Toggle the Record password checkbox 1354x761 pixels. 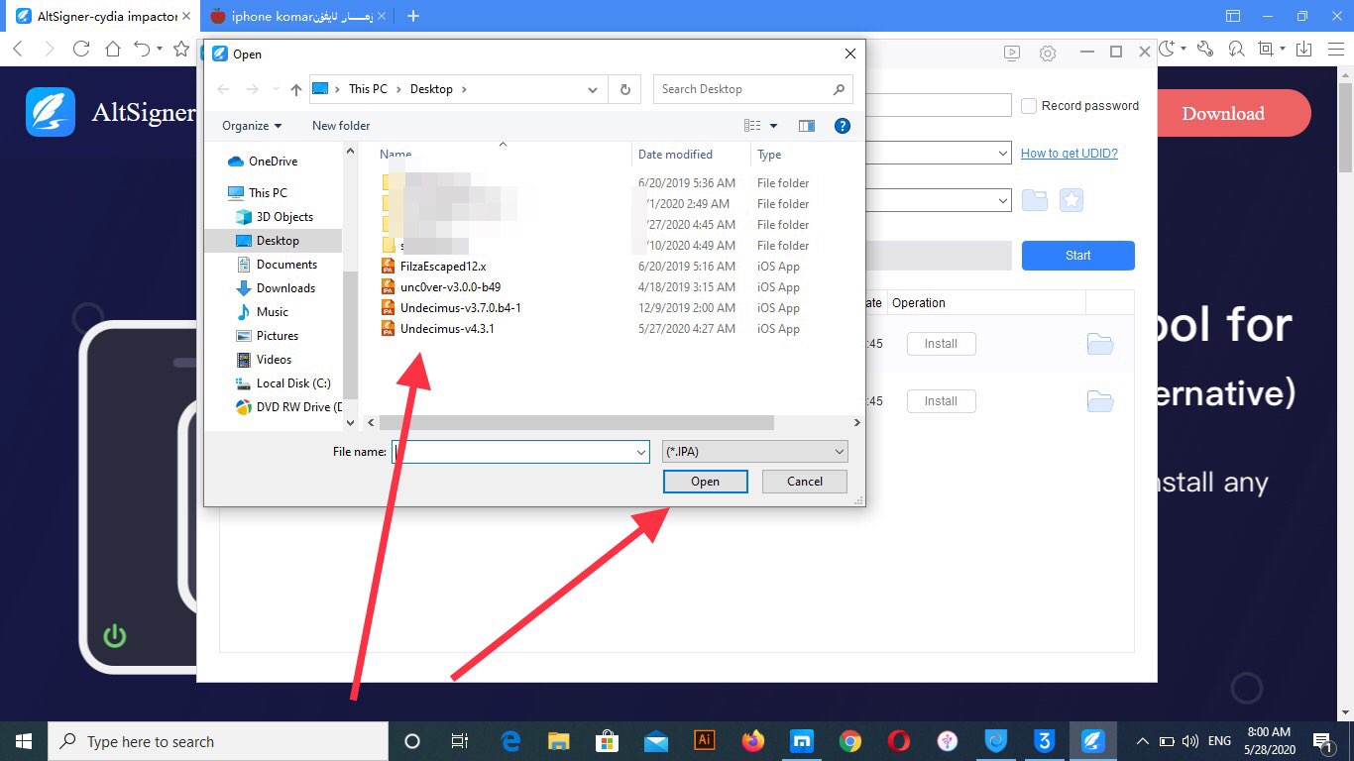pyautogui.click(x=1029, y=106)
